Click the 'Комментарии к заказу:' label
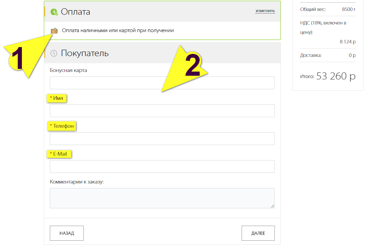Image resolution: width=365 pixels, height=246 pixels. [x=77, y=182]
